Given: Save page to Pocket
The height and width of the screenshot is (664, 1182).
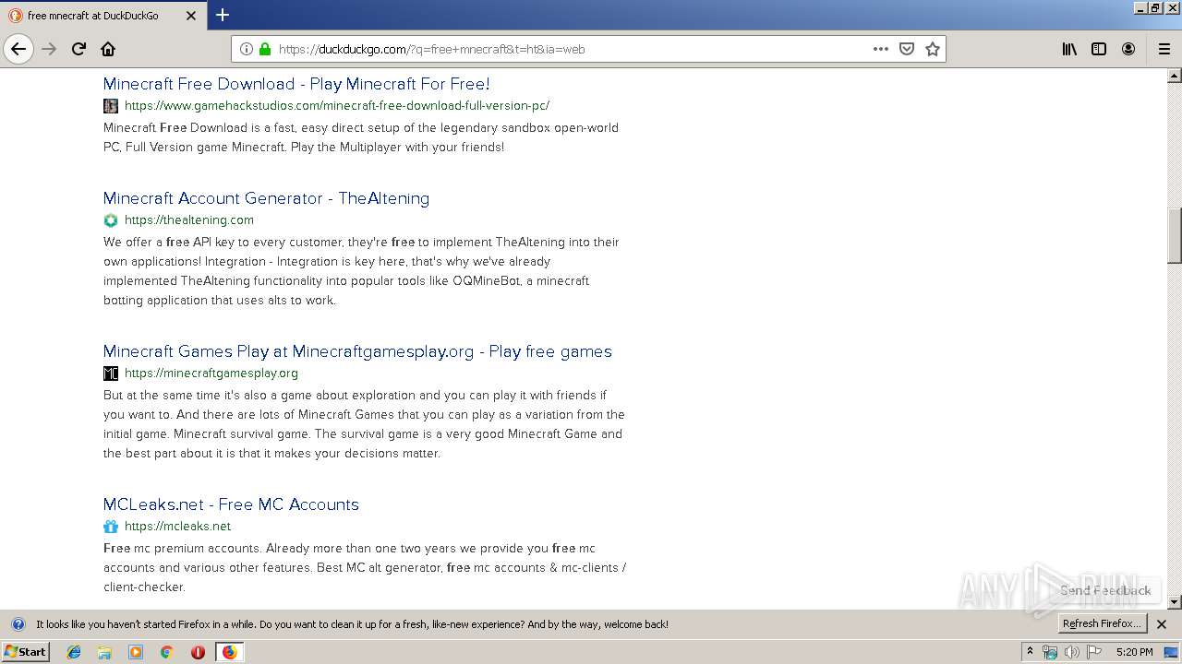Looking at the screenshot, I should 907,49.
